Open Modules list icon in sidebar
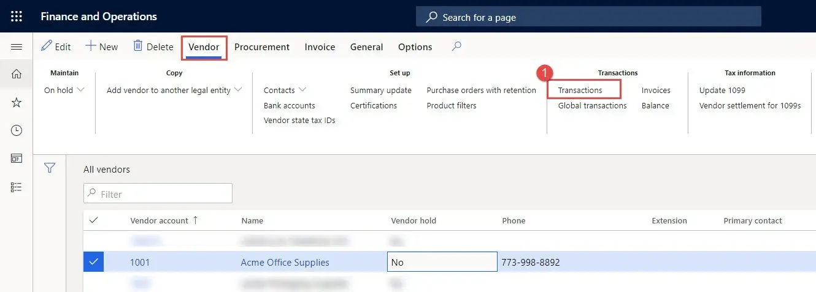The height and width of the screenshot is (292, 816). (17, 187)
